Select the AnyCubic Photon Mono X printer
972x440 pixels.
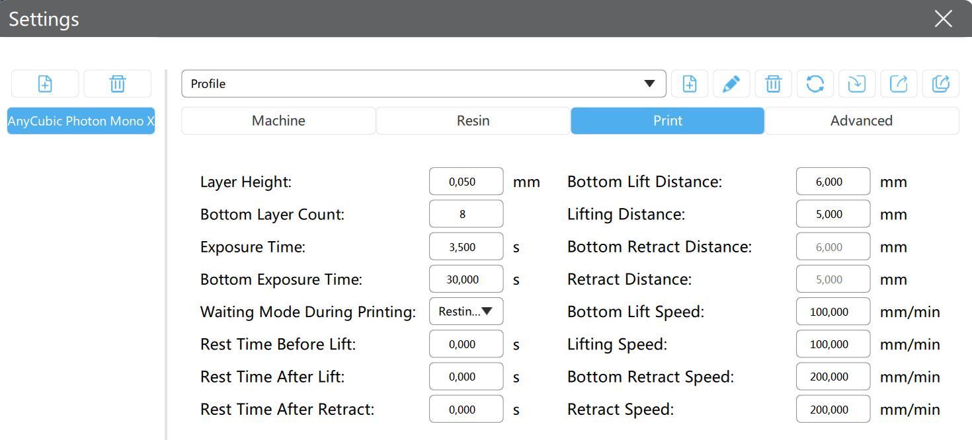coord(81,121)
